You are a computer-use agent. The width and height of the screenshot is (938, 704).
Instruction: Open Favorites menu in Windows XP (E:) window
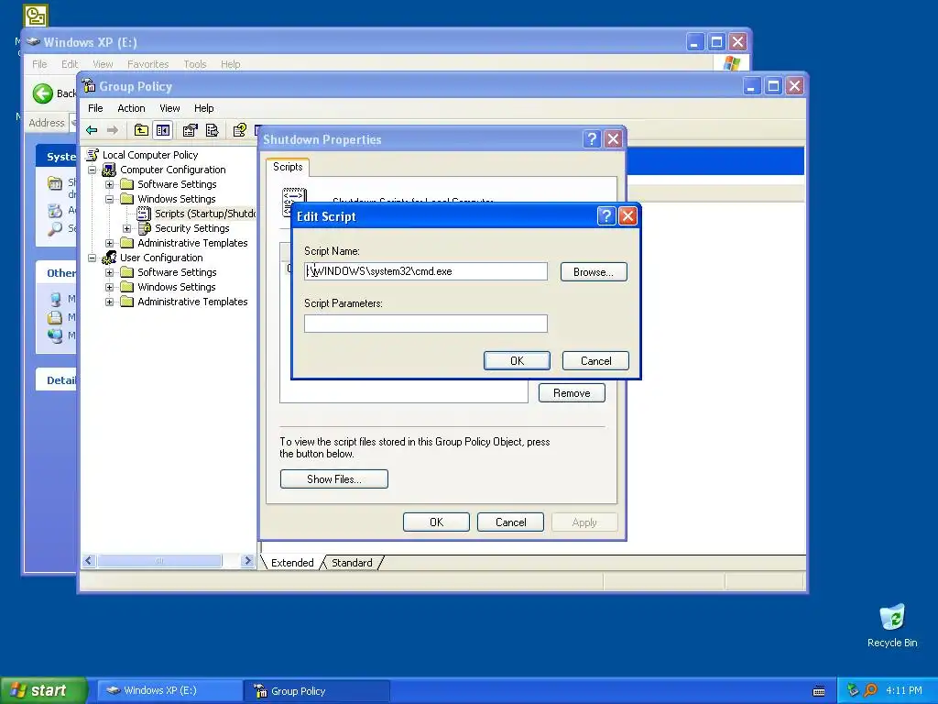(147, 64)
